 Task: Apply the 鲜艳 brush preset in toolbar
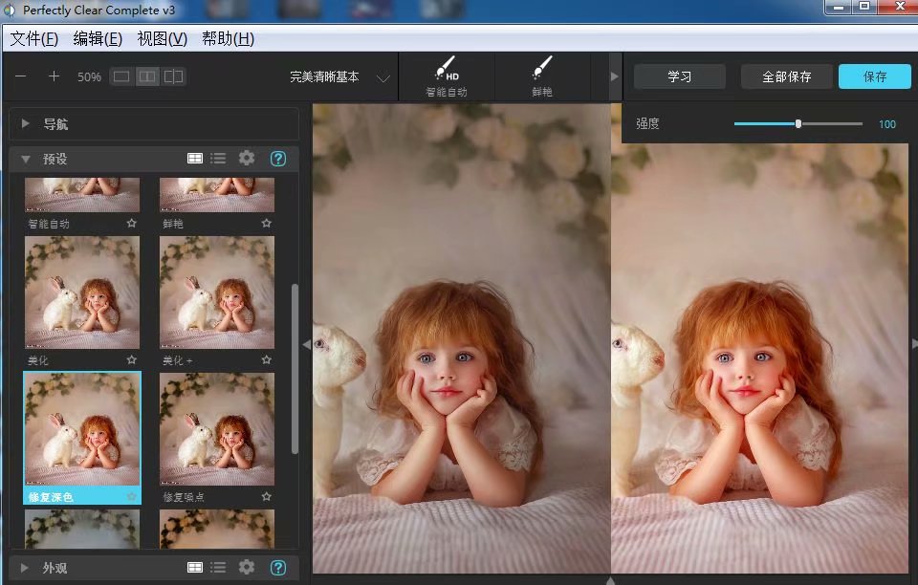click(541, 76)
